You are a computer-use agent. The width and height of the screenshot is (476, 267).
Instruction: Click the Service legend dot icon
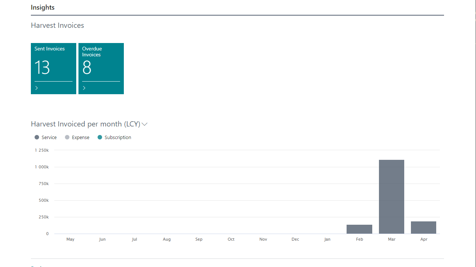click(37, 137)
